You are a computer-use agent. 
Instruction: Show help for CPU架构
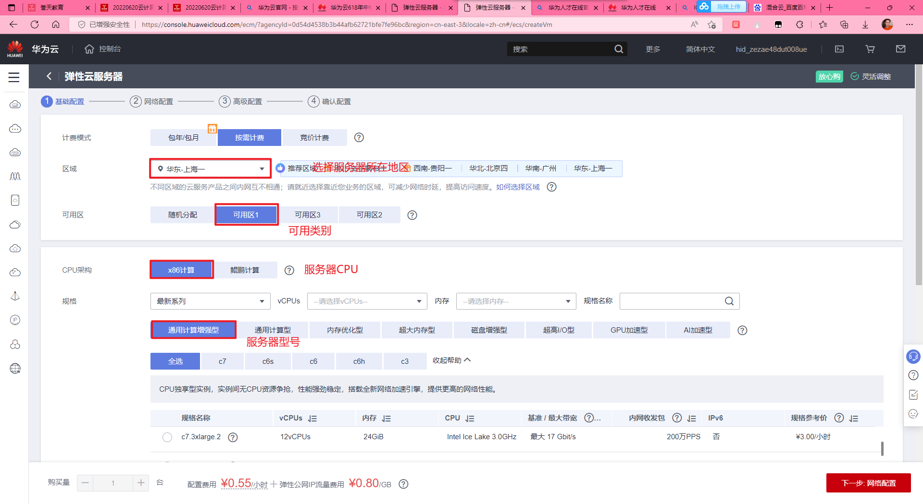click(289, 270)
